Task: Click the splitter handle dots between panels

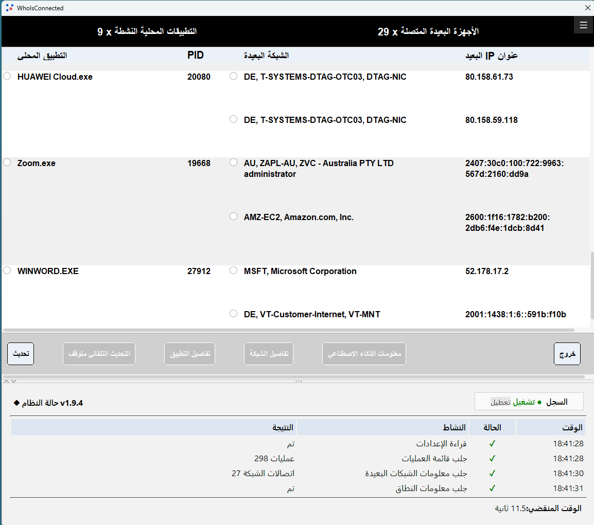Action: point(299,381)
